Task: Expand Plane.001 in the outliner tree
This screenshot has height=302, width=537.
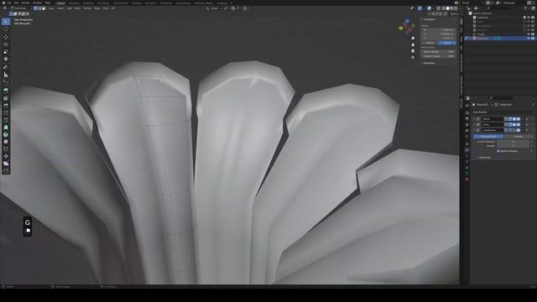Action: [x=470, y=39]
